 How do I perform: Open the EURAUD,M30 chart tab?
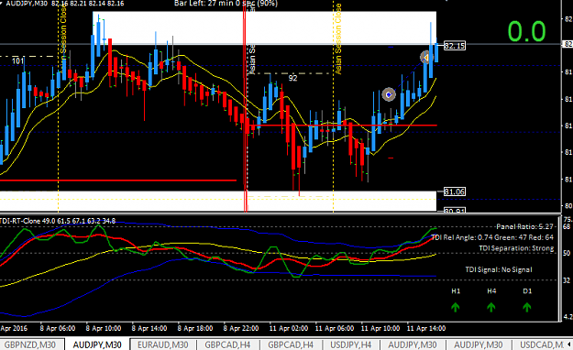pyautogui.click(x=162, y=345)
